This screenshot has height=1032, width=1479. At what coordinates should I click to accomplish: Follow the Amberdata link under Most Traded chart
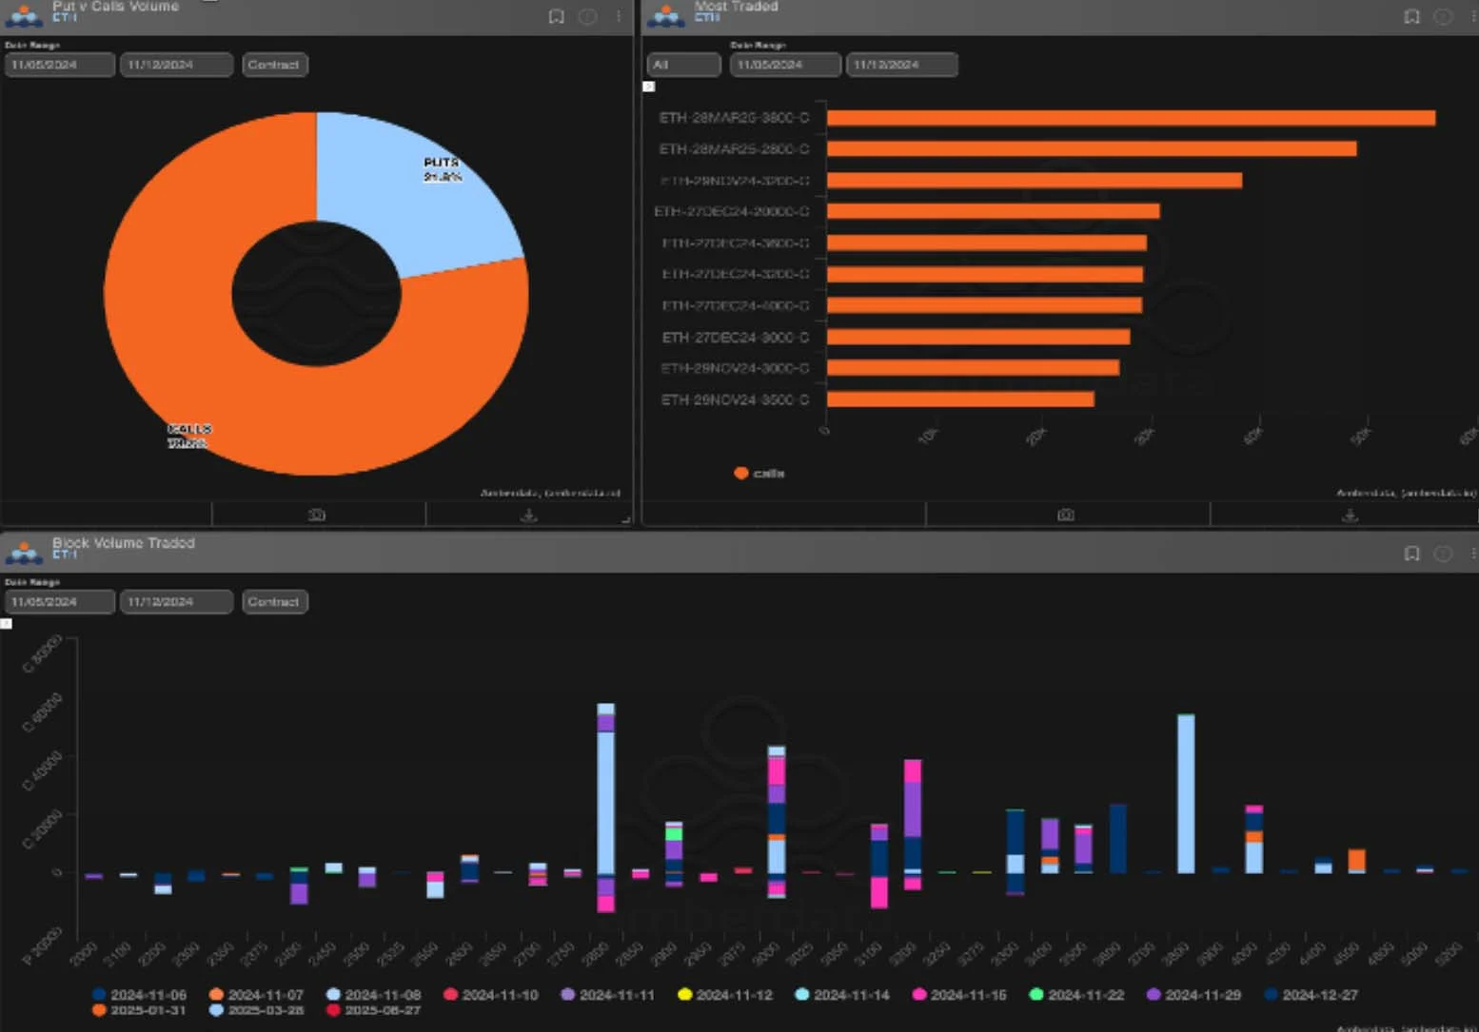point(1407,493)
